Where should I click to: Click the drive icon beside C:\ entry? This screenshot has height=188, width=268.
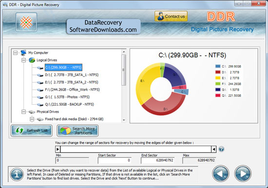tap(40, 68)
